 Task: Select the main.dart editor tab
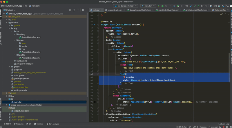(x=96, y=10)
